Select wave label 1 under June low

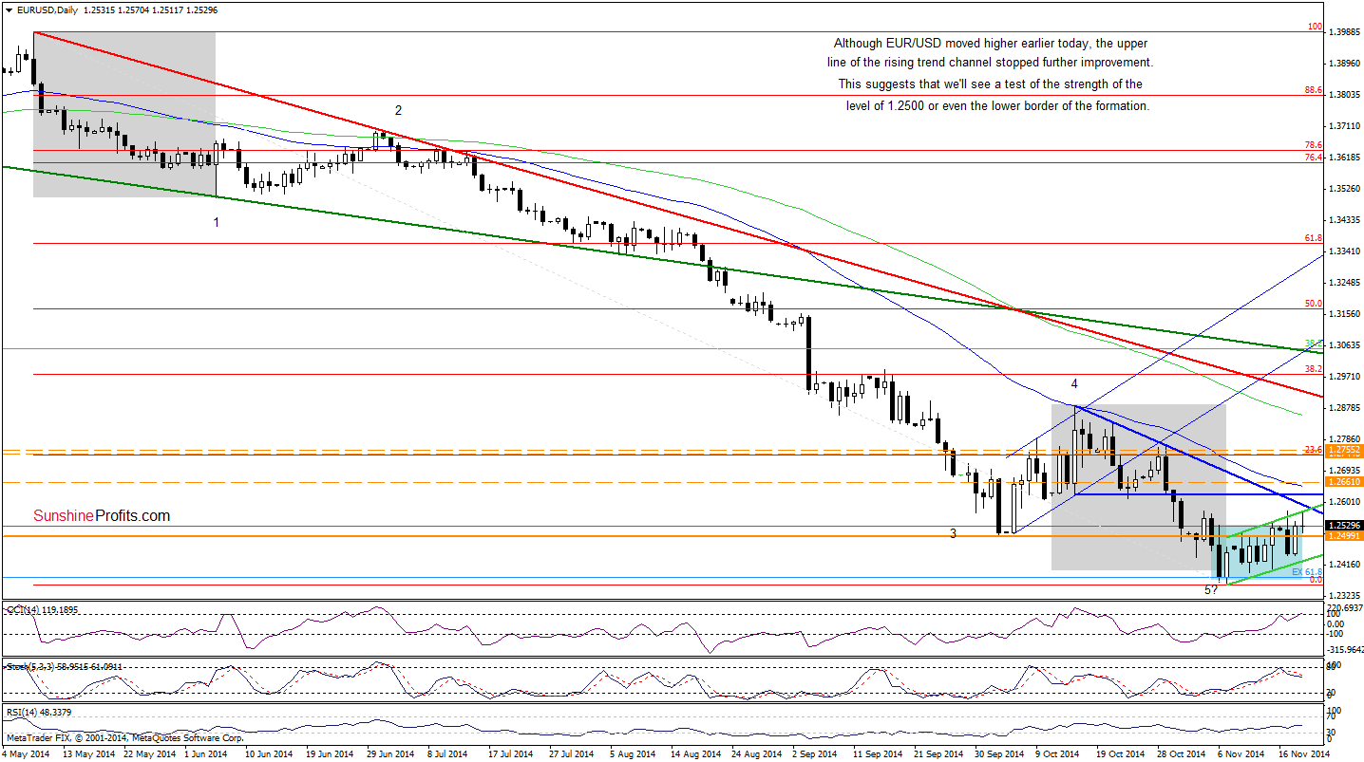[216, 222]
